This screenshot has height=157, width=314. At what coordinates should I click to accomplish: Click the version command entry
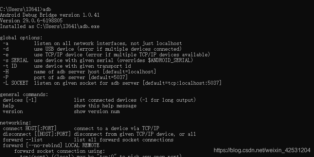(x=13, y=112)
